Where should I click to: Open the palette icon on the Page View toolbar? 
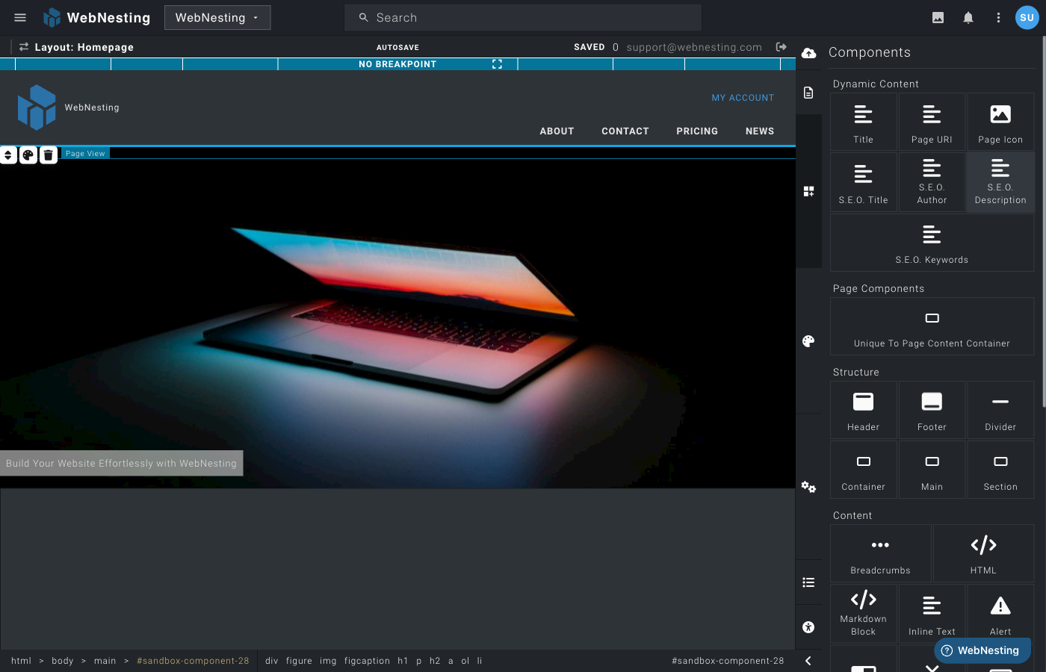(28, 155)
